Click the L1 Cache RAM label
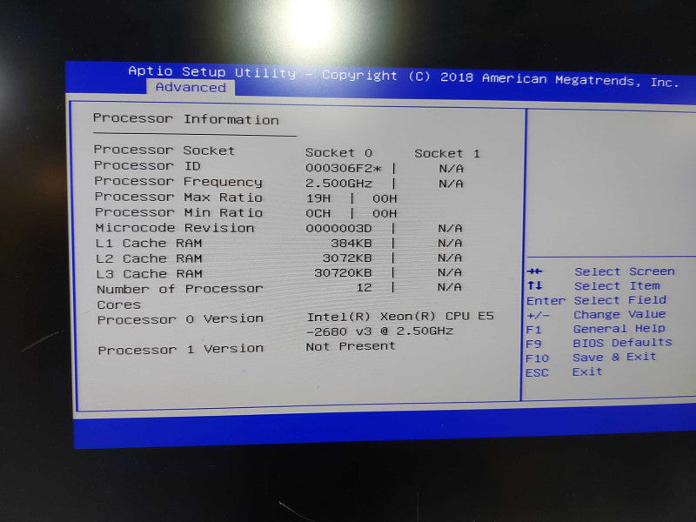Image resolution: width=696 pixels, height=522 pixels. point(149,244)
